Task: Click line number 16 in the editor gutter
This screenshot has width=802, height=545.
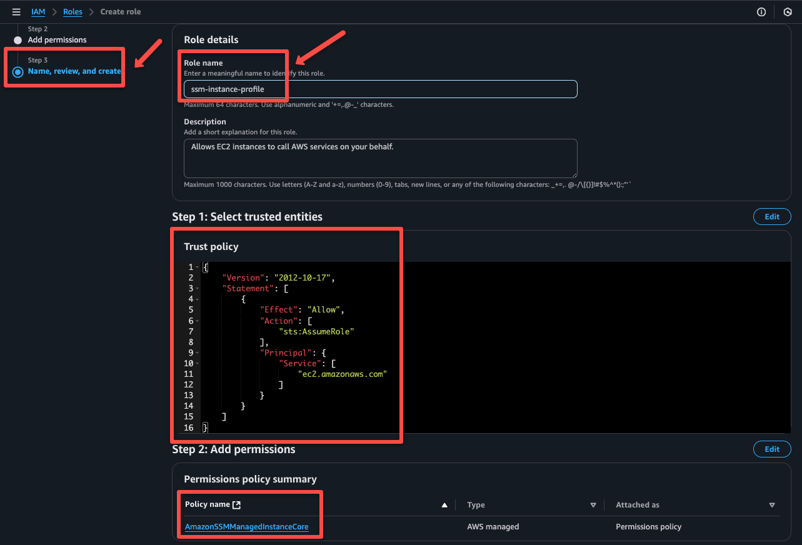Action: pos(189,427)
